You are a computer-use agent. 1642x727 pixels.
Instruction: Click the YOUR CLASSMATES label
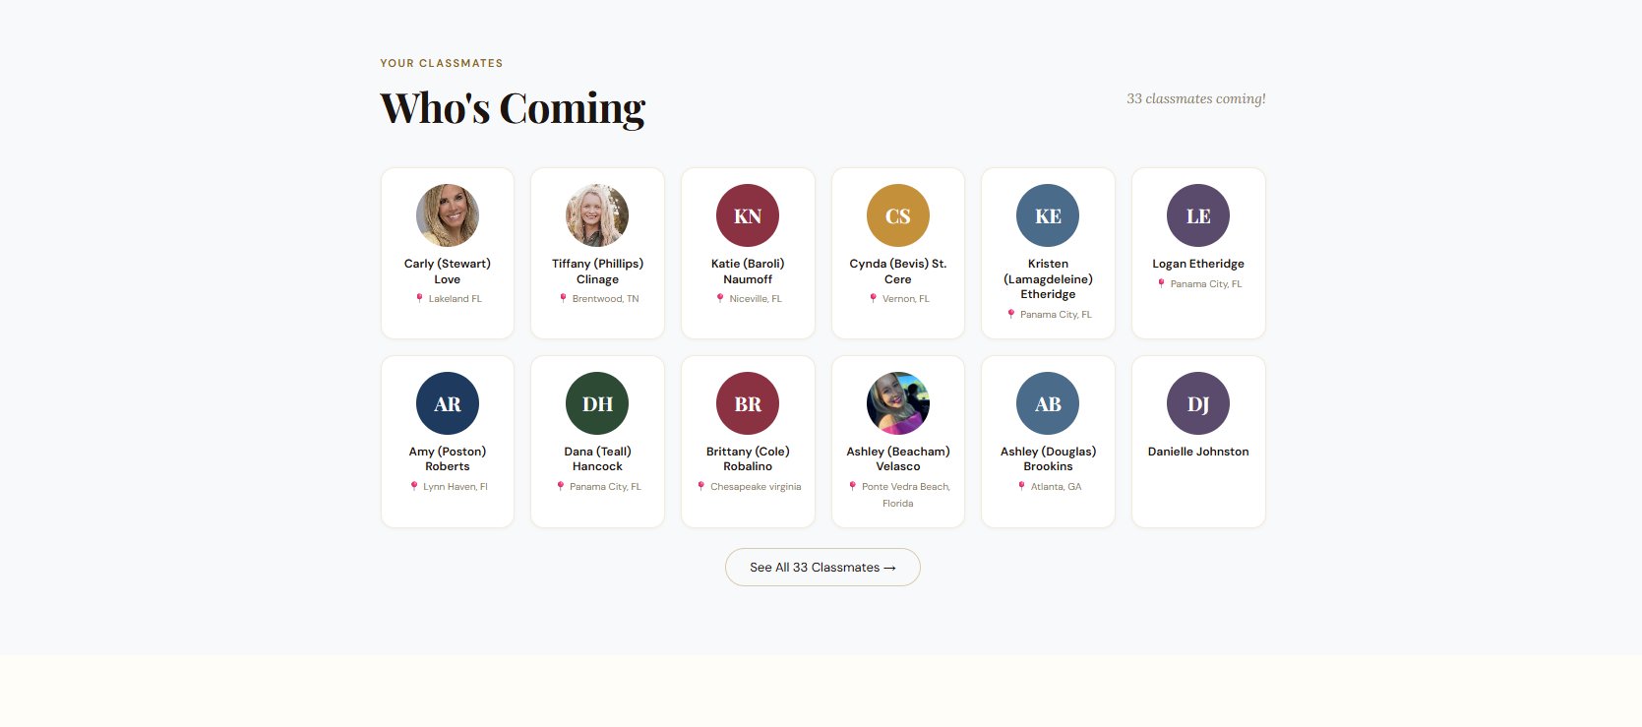tap(442, 63)
